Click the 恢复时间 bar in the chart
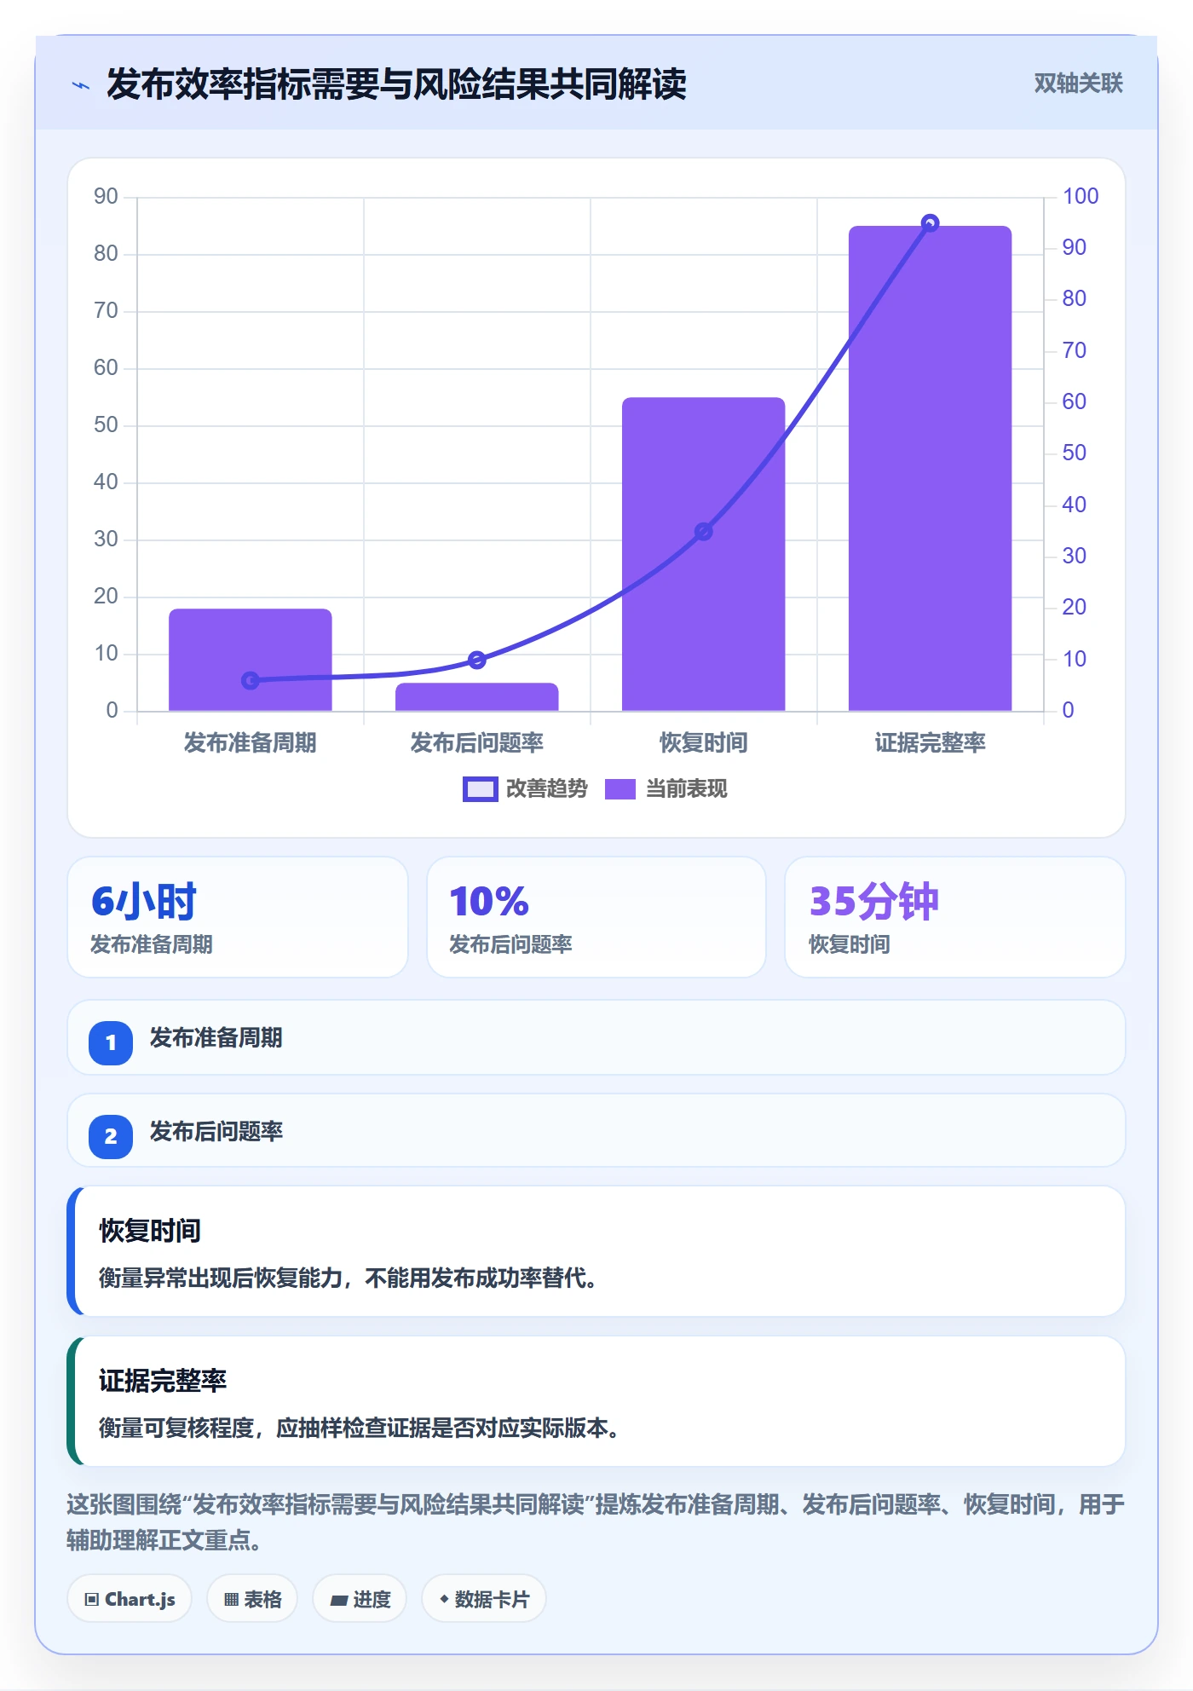Screen dimensions: 1193x1691 pos(704,554)
